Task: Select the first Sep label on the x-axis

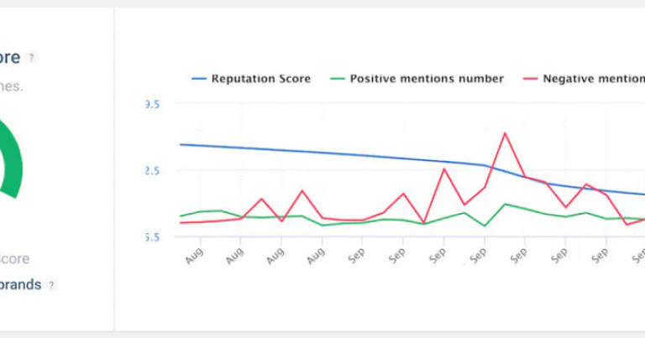Action: point(356,257)
